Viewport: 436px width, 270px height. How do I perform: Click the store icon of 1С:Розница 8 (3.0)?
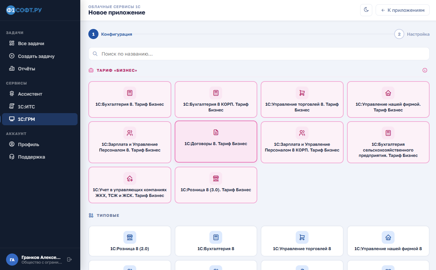pyautogui.click(x=216, y=178)
